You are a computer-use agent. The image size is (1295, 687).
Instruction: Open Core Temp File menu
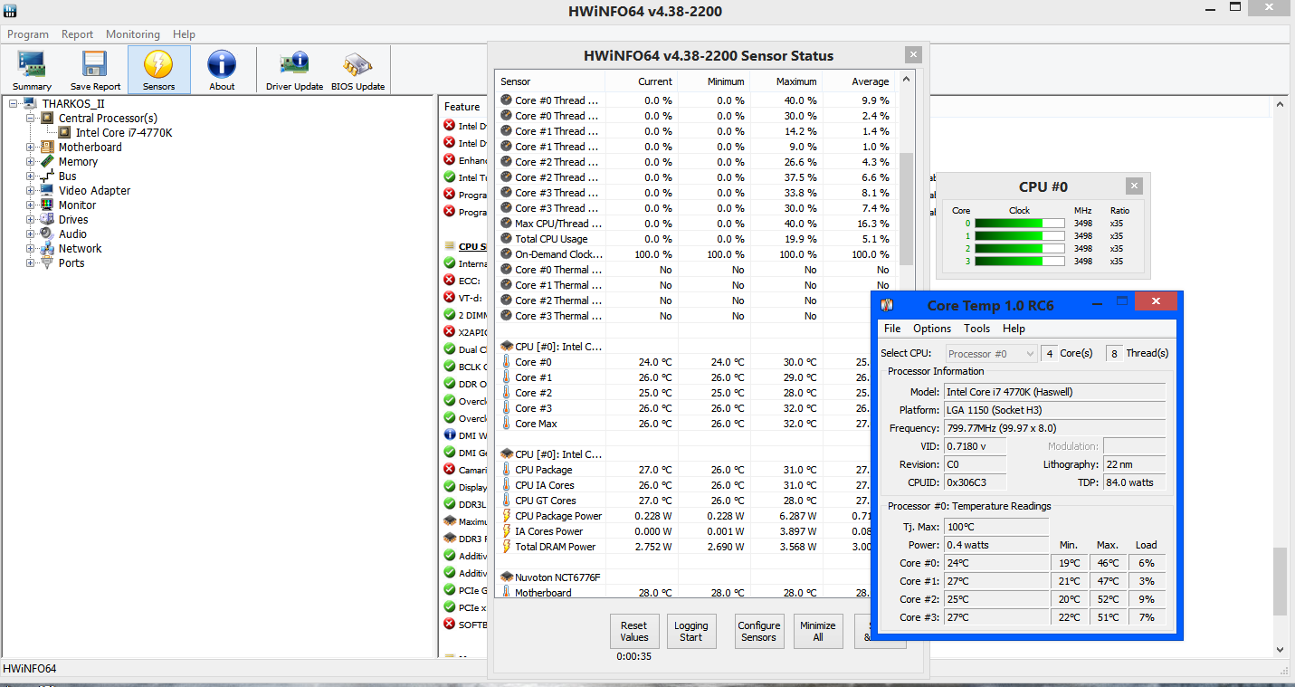coord(892,329)
